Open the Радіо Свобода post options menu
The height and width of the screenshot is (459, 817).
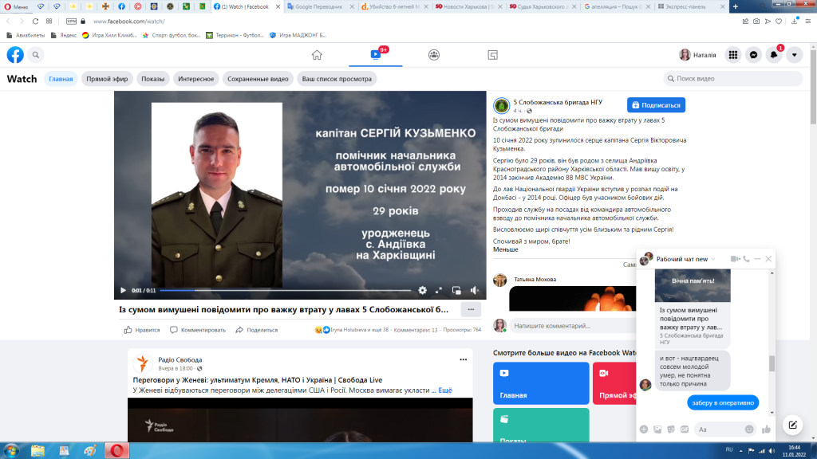point(464,359)
